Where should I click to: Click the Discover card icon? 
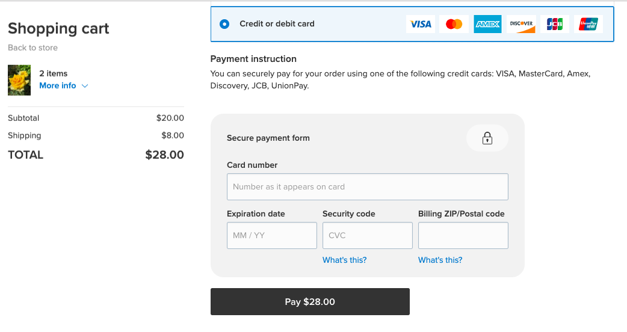[x=521, y=24]
